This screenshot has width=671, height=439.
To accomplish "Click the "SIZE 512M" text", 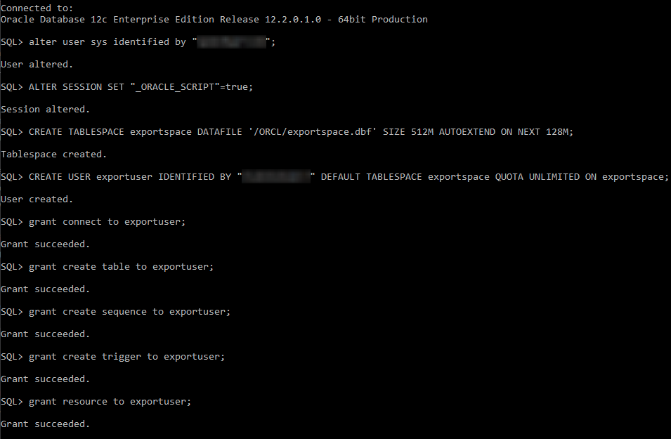I will (408, 131).
